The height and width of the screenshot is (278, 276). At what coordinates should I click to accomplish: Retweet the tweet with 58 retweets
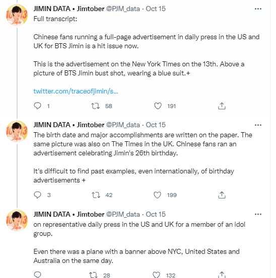[x=95, y=106]
